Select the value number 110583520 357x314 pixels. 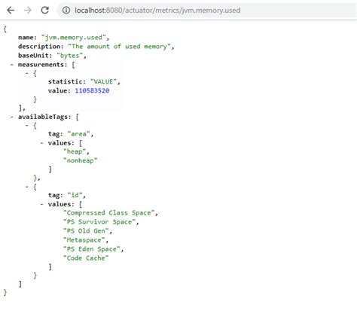92,90
